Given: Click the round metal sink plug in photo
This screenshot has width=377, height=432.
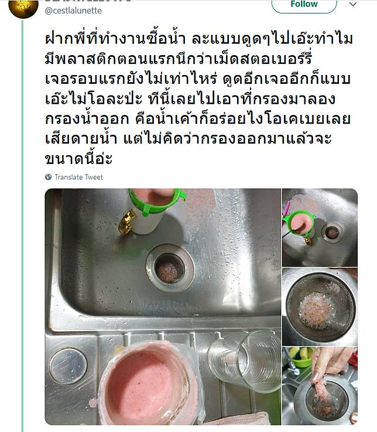Looking at the screenshot, I should tap(68, 366).
